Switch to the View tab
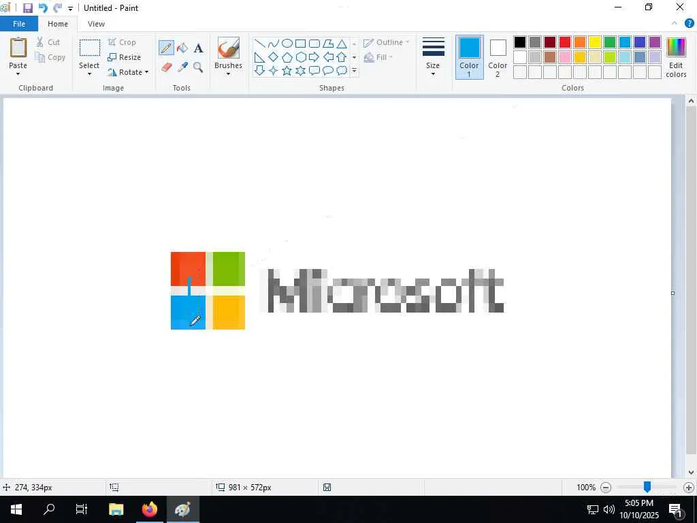 (96, 24)
